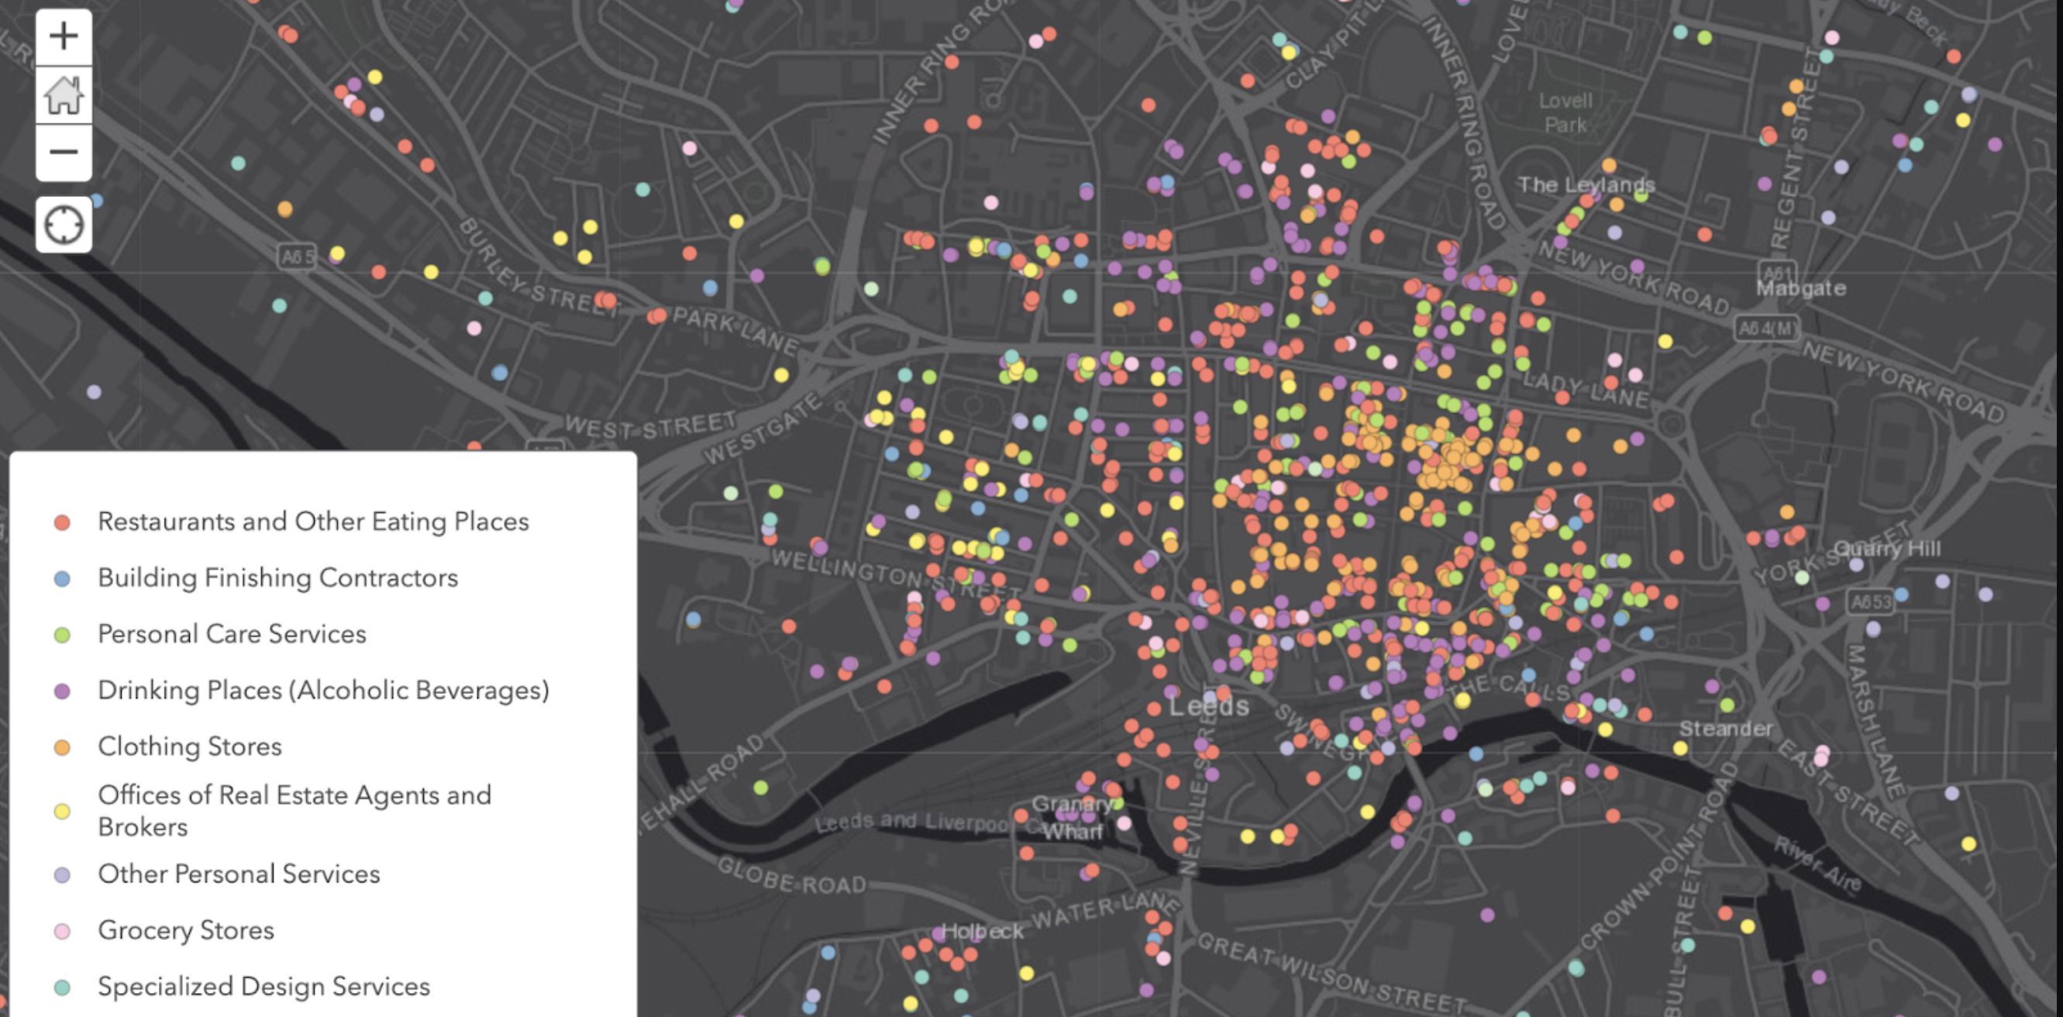Click the 'Holbeck' map label
2063x1017 pixels.
[983, 931]
